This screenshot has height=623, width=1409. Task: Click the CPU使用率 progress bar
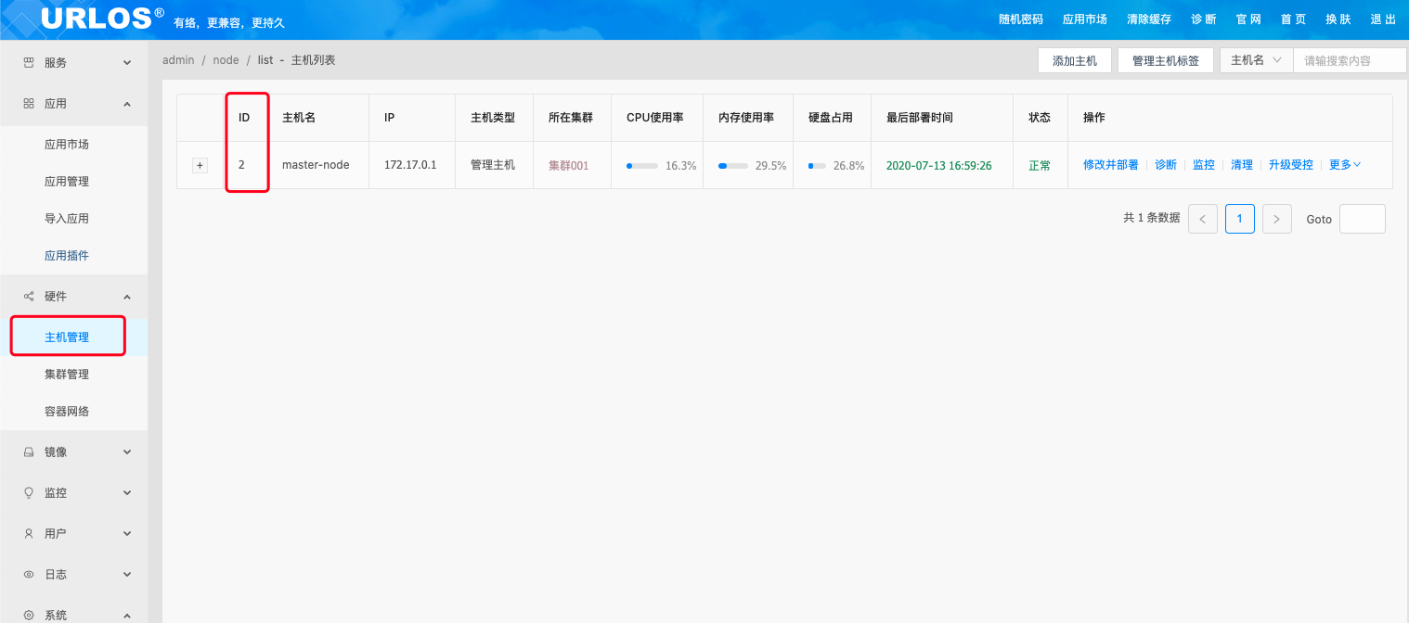pos(642,166)
